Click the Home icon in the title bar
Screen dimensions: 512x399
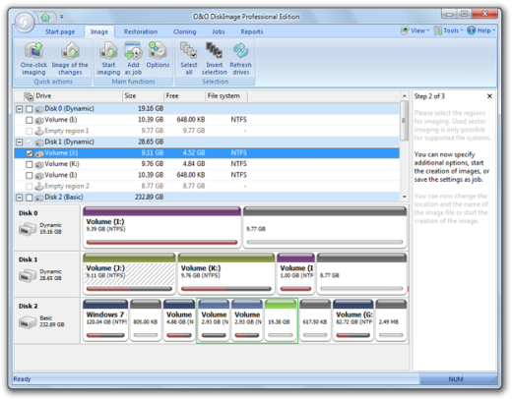45,17
